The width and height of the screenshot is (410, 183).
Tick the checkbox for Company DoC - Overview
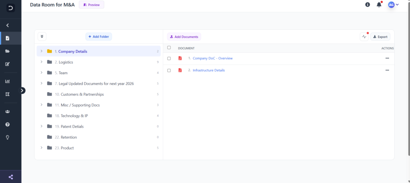(x=169, y=58)
